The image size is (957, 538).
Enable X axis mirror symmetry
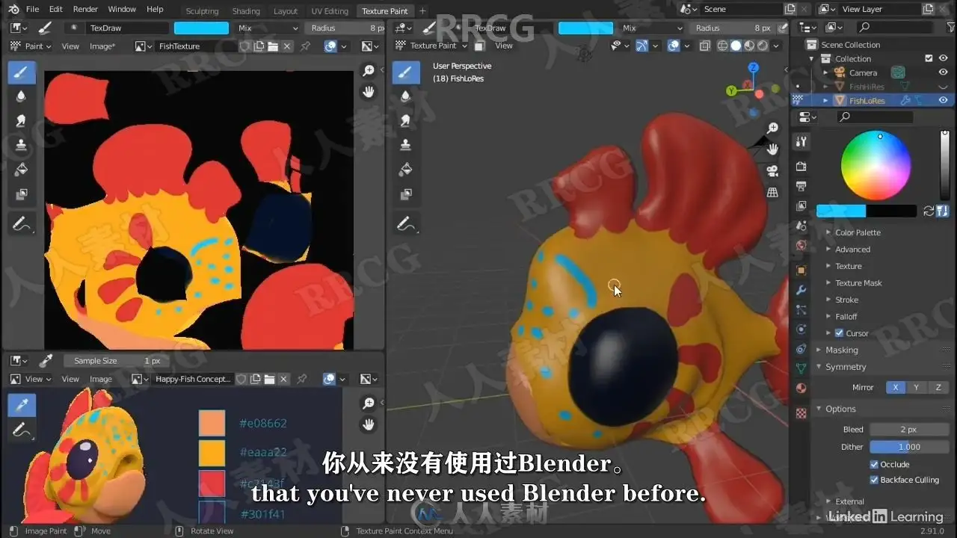(895, 388)
